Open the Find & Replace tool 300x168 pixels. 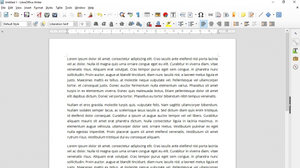pyautogui.click(x=122, y=15)
